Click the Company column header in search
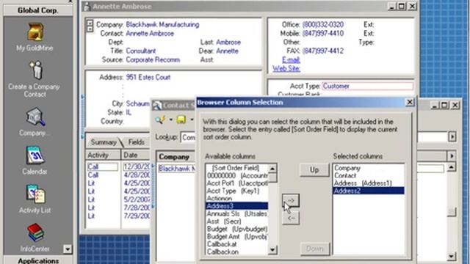470x264 pixels. [x=176, y=157]
